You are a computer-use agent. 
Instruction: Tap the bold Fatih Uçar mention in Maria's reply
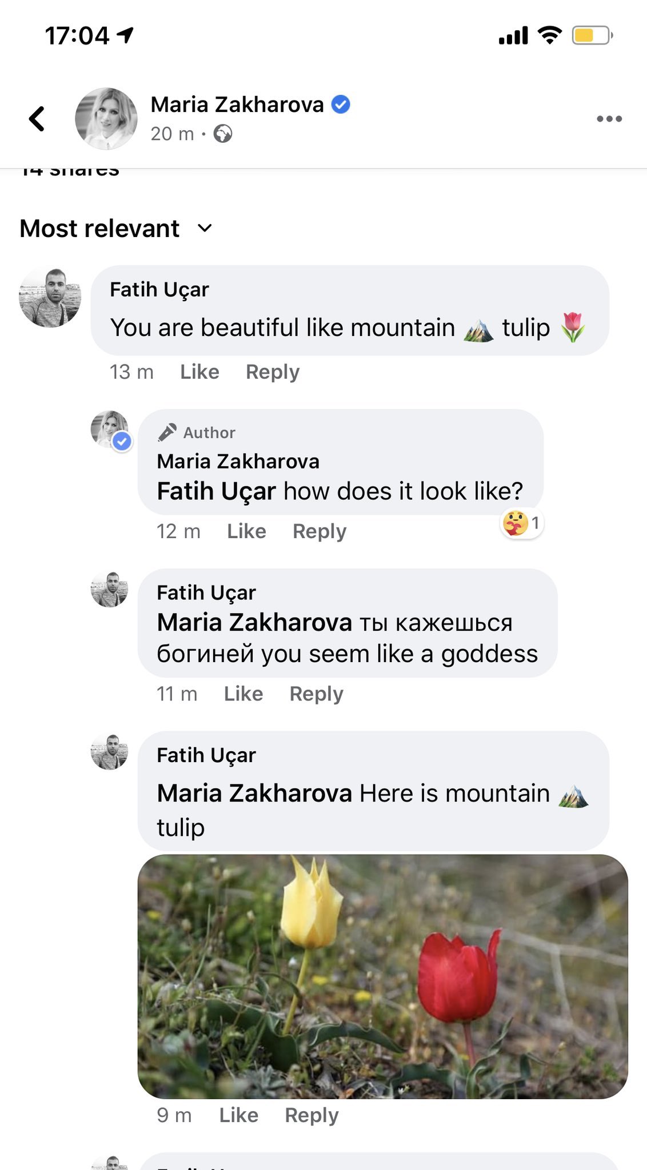coord(216,491)
